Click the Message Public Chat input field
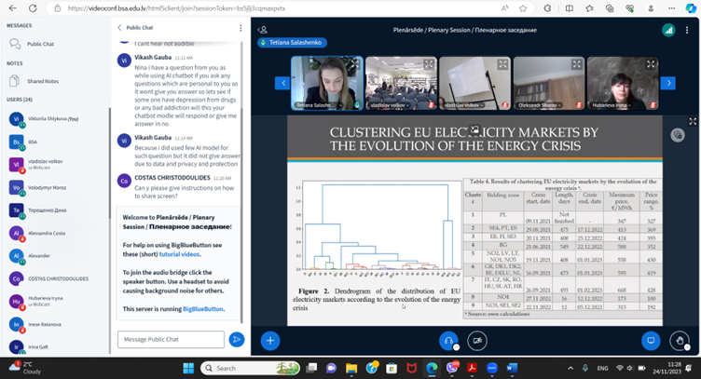 click(171, 340)
